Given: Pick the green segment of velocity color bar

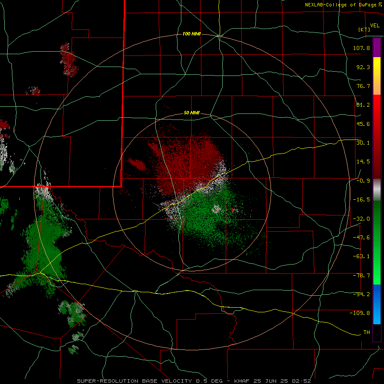Looking at the screenshot, I should click(377, 242).
